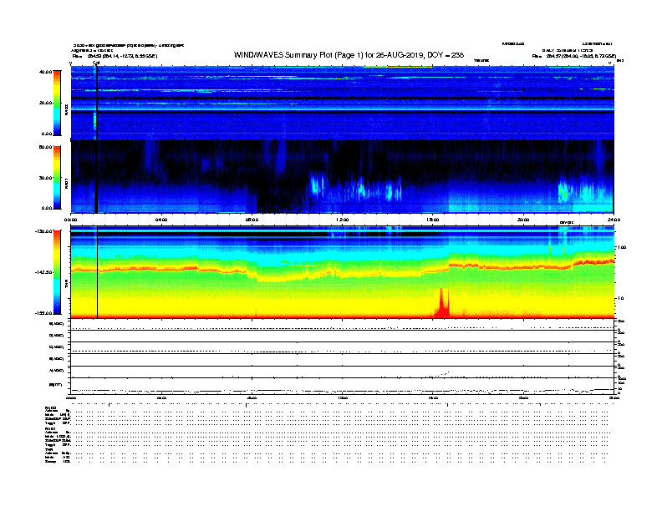Click the 20:00 tick label under RAD1 panel

pos(523,220)
